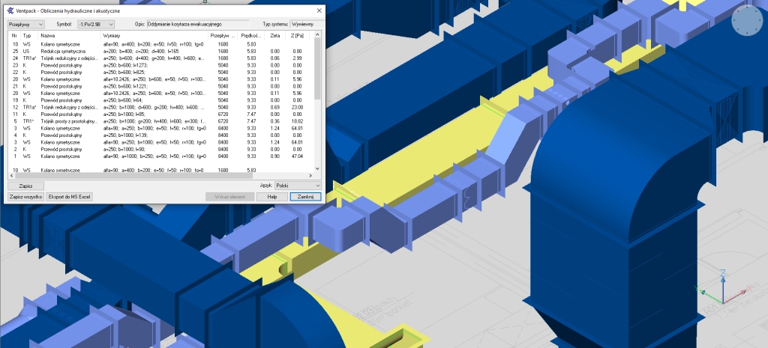The image size is (768, 348).
Task: Click the Zeta column header
Action: click(x=276, y=35)
